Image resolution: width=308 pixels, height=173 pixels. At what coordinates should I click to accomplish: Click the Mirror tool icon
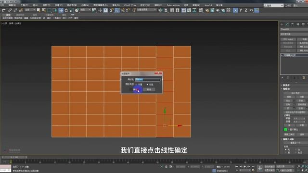tap(160, 10)
